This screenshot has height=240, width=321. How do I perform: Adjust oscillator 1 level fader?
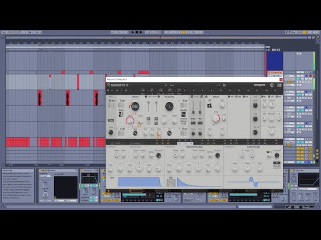[x=148, y=106]
